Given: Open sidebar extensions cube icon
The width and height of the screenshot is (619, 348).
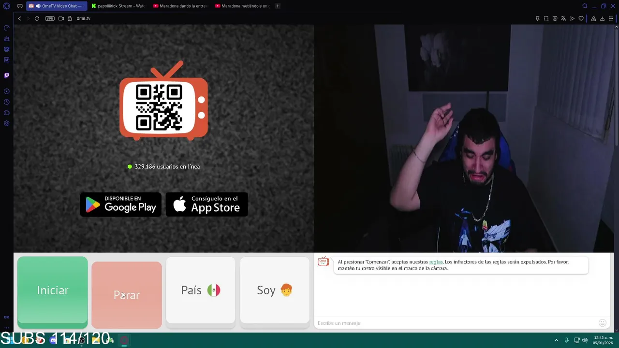Looking at the screenshot, I should pos(6,113).
